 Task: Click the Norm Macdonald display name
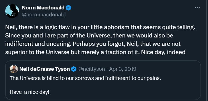[43, 8]
